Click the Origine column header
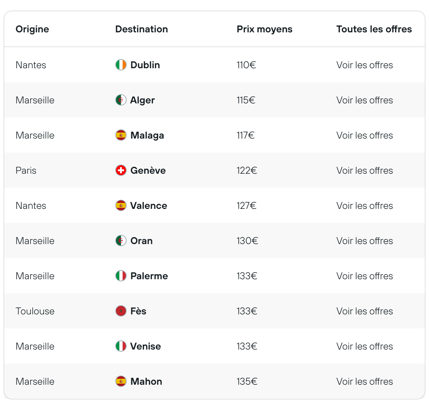This screenshot has height=403, width=429. (x=32, y=29)
